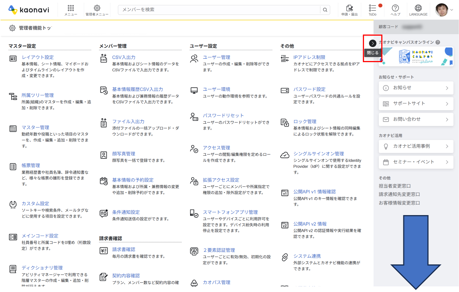
Task: Open the 管理者メニュー gear menu
Action: click(x=97, y=10)
